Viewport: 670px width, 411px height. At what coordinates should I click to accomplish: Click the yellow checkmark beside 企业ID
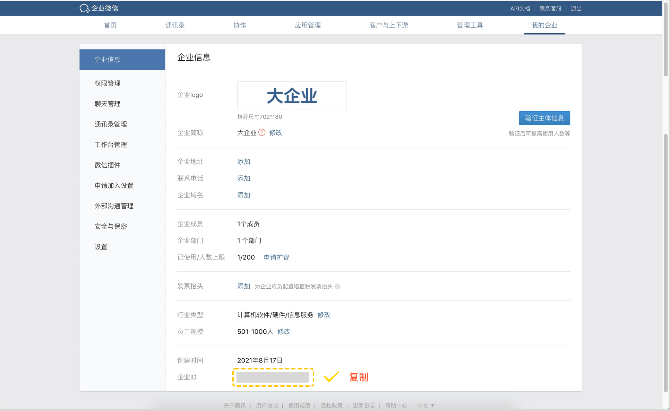tap(331, 377)
